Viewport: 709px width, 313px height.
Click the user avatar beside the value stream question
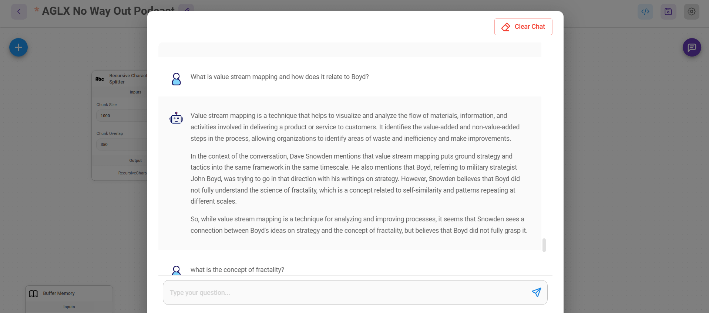176,79
